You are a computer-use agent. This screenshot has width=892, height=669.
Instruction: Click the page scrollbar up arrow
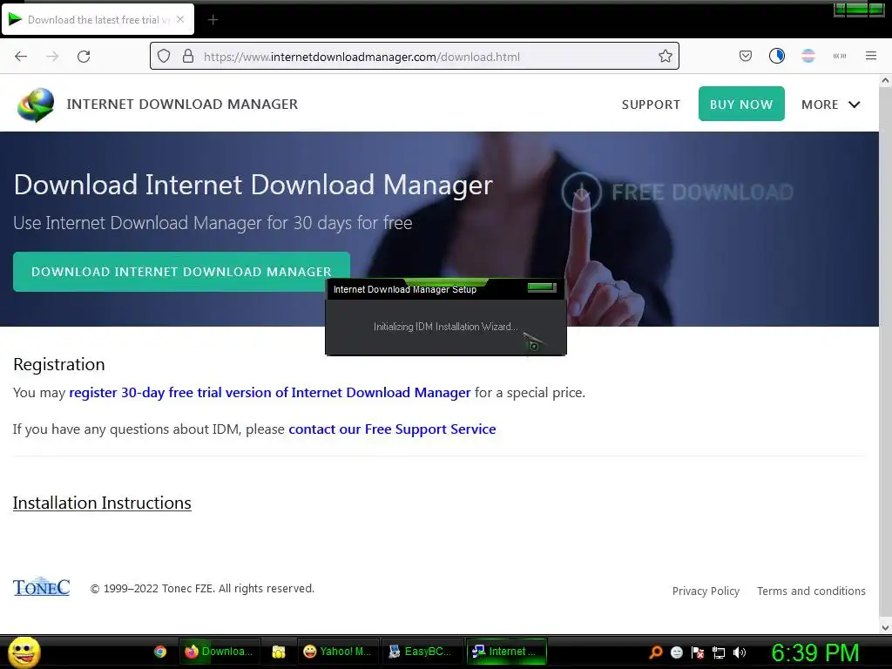(885, 81)
